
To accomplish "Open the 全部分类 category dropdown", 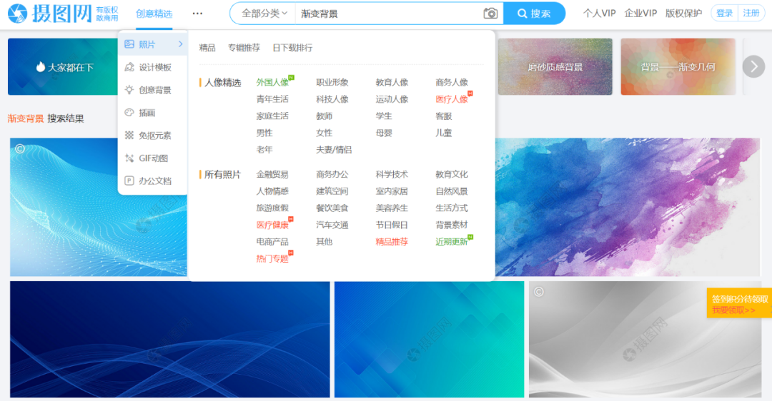I will coord(264,14).
